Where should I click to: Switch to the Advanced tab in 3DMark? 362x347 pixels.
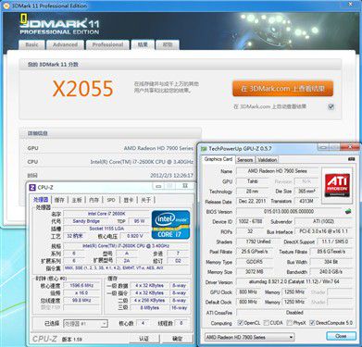(65, 44)
